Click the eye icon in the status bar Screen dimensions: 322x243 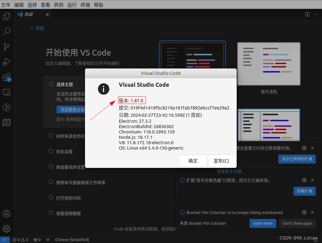(48, 240)
